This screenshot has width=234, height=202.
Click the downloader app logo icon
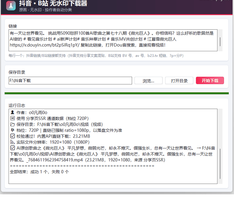[11, 6]
